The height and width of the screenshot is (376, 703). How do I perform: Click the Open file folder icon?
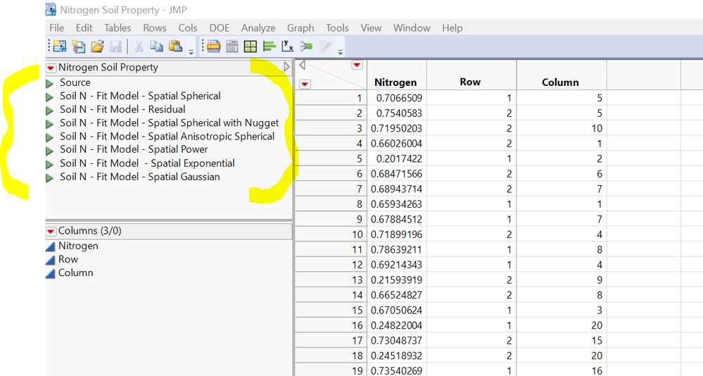pyautogui.click(x=97, y=46)
